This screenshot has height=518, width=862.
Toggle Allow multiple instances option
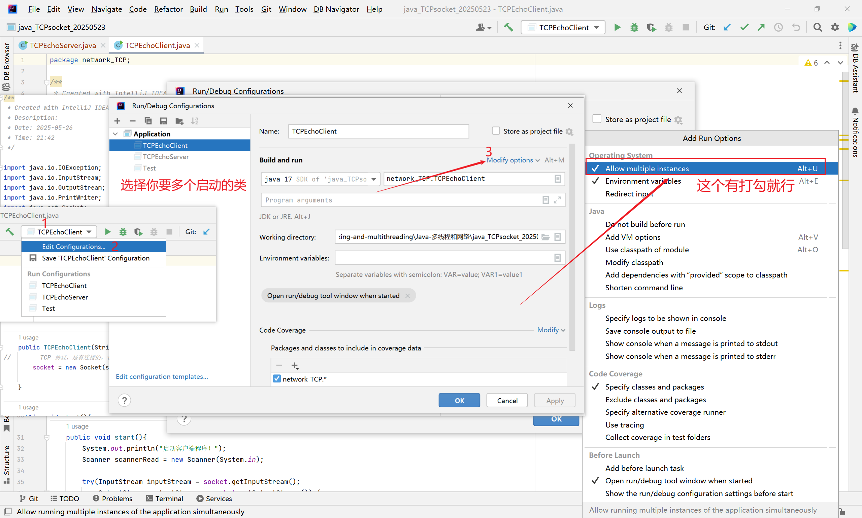(647, 169)
